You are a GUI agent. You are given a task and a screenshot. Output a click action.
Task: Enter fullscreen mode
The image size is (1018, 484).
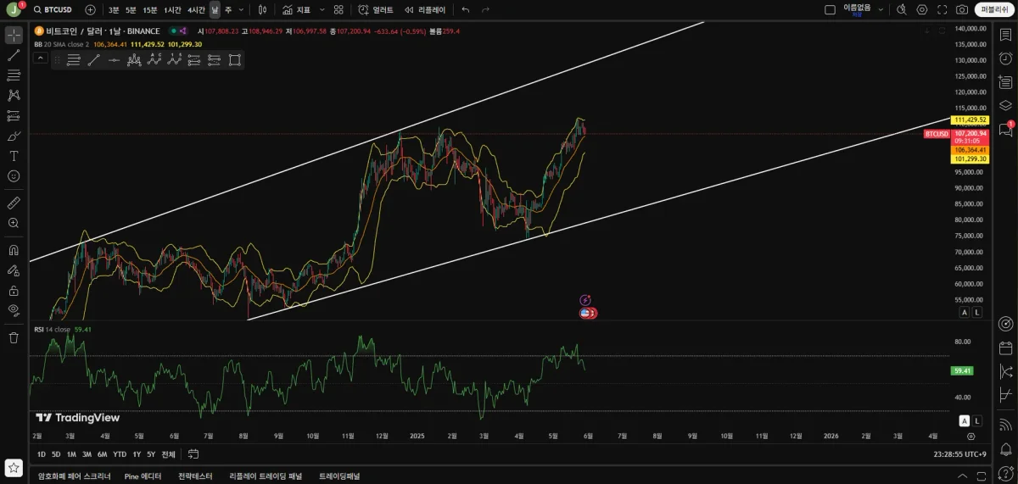pos(942,9)
